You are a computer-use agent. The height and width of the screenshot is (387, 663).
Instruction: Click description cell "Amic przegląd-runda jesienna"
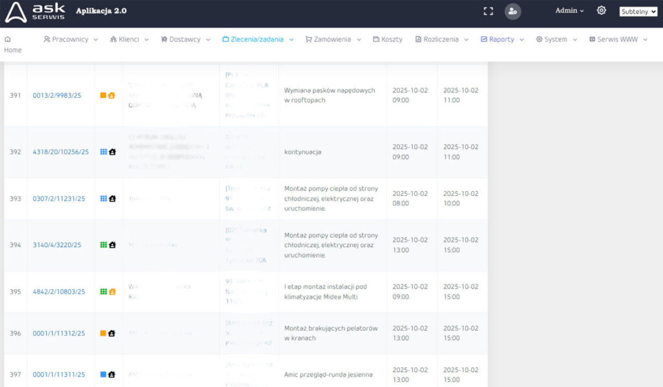[328, 374]
